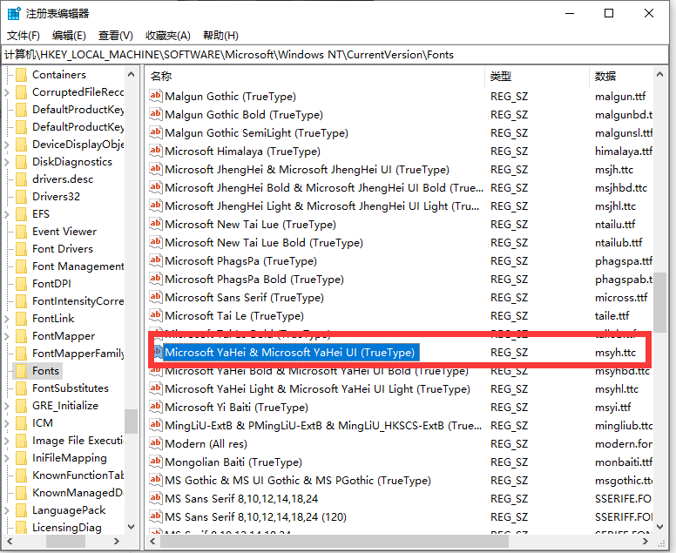Viewport: 676px width, 553px height.
Task: Click the ab icon beside Microsoft Yi Baiti
Action: click(156, 407)
